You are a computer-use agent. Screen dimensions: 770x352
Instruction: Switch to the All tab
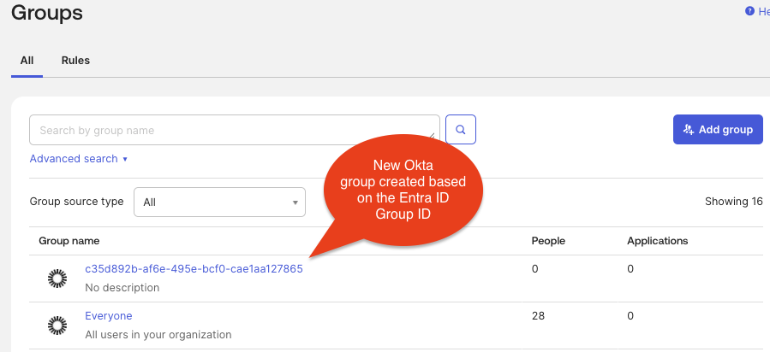tap(27, 60)
